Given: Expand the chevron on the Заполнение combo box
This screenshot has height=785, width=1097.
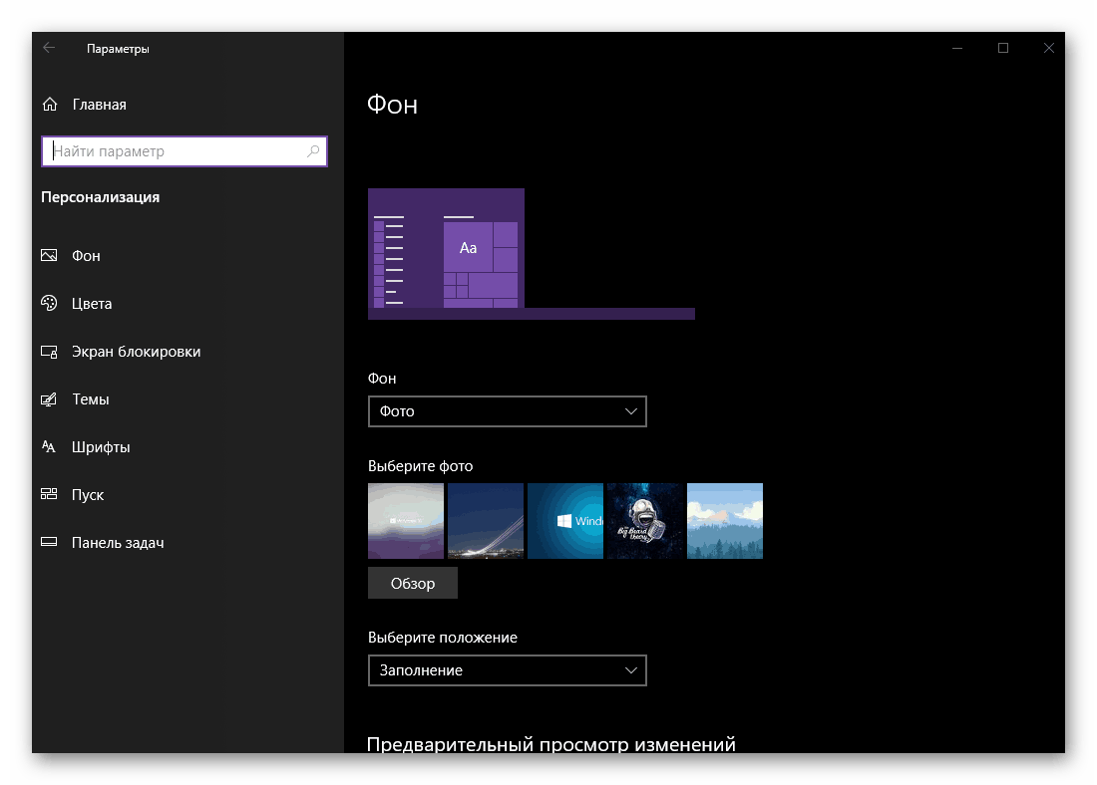Looking at the screenshot, I should [630, 669].
